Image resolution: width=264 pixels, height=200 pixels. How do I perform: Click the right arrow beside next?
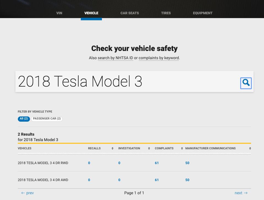[246, 193]
